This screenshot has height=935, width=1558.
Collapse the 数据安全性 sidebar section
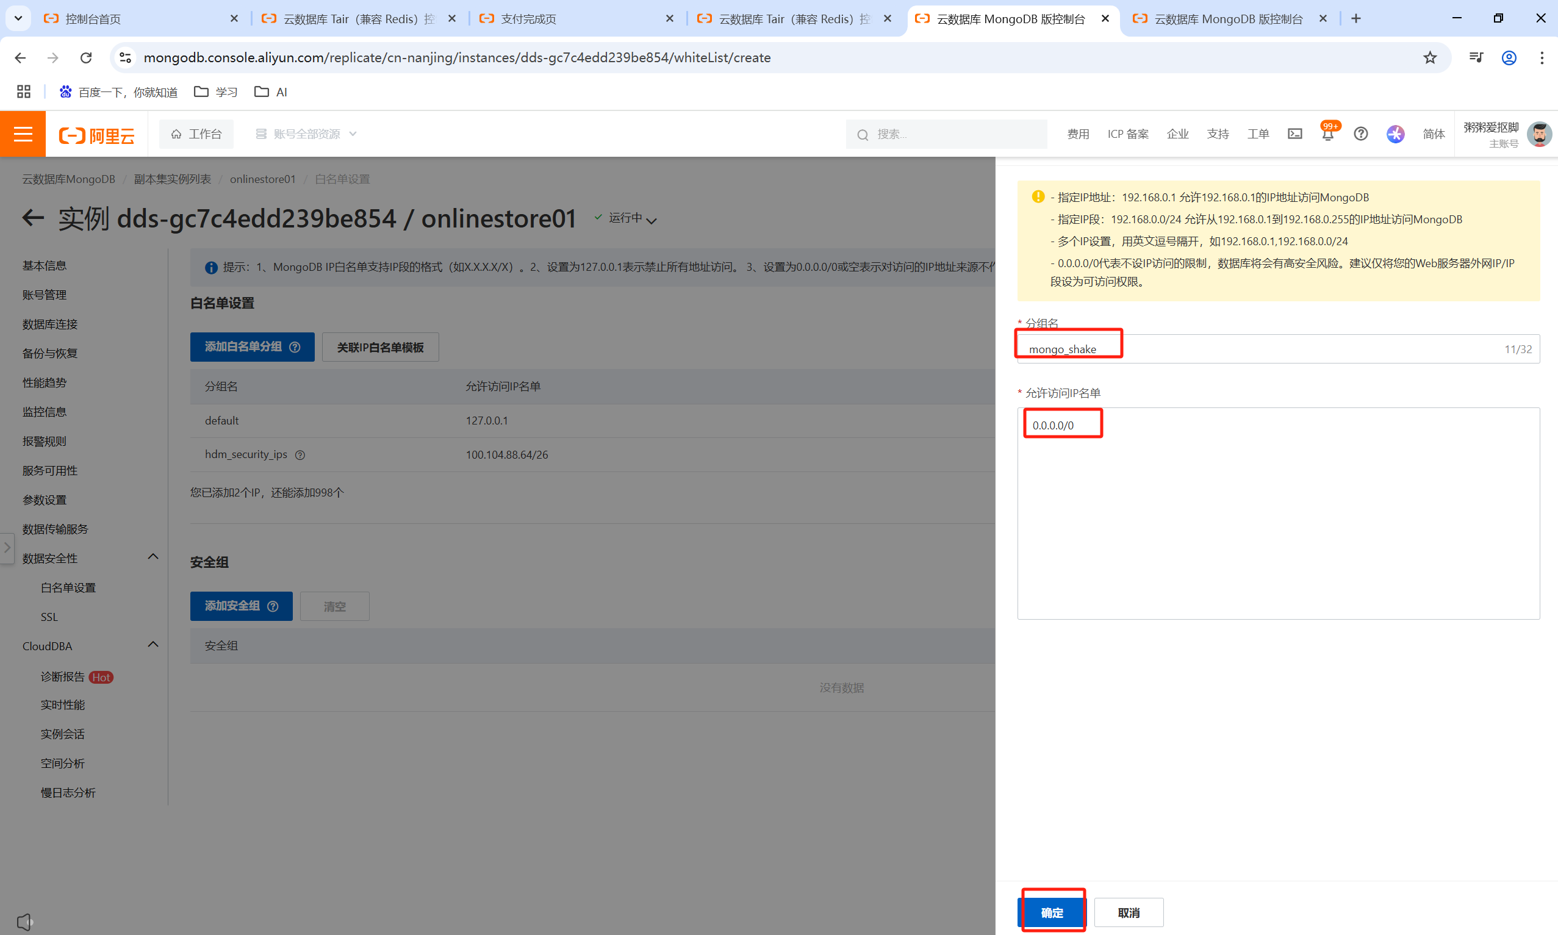coord(153,556)
